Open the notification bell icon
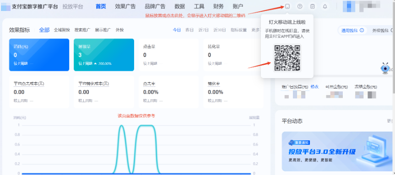Image resolution: width=395 pixels, height=175 pixels. click(x=325, y=6)
